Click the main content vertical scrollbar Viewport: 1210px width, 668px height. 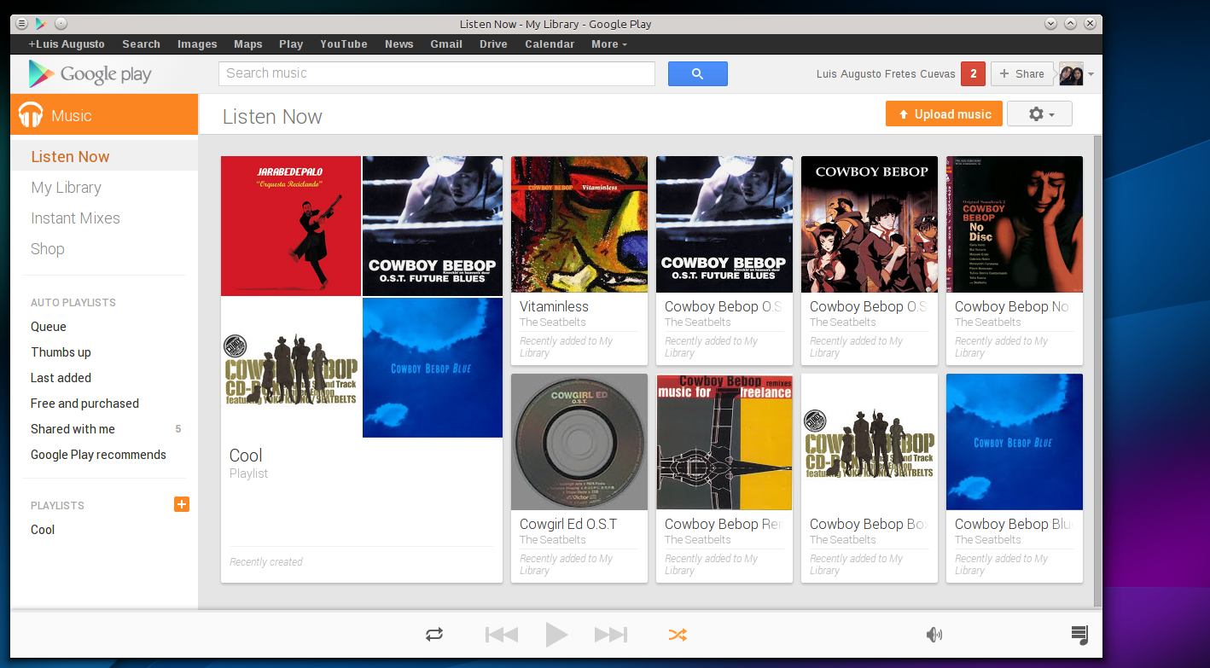click(1097, 371)
